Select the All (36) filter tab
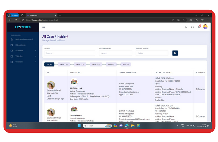Viewport: 218px width, 142px height. (x=49, y=65)
